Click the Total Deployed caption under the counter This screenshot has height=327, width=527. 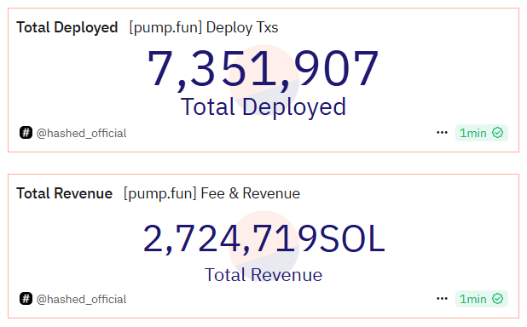(x=263, y=107)
